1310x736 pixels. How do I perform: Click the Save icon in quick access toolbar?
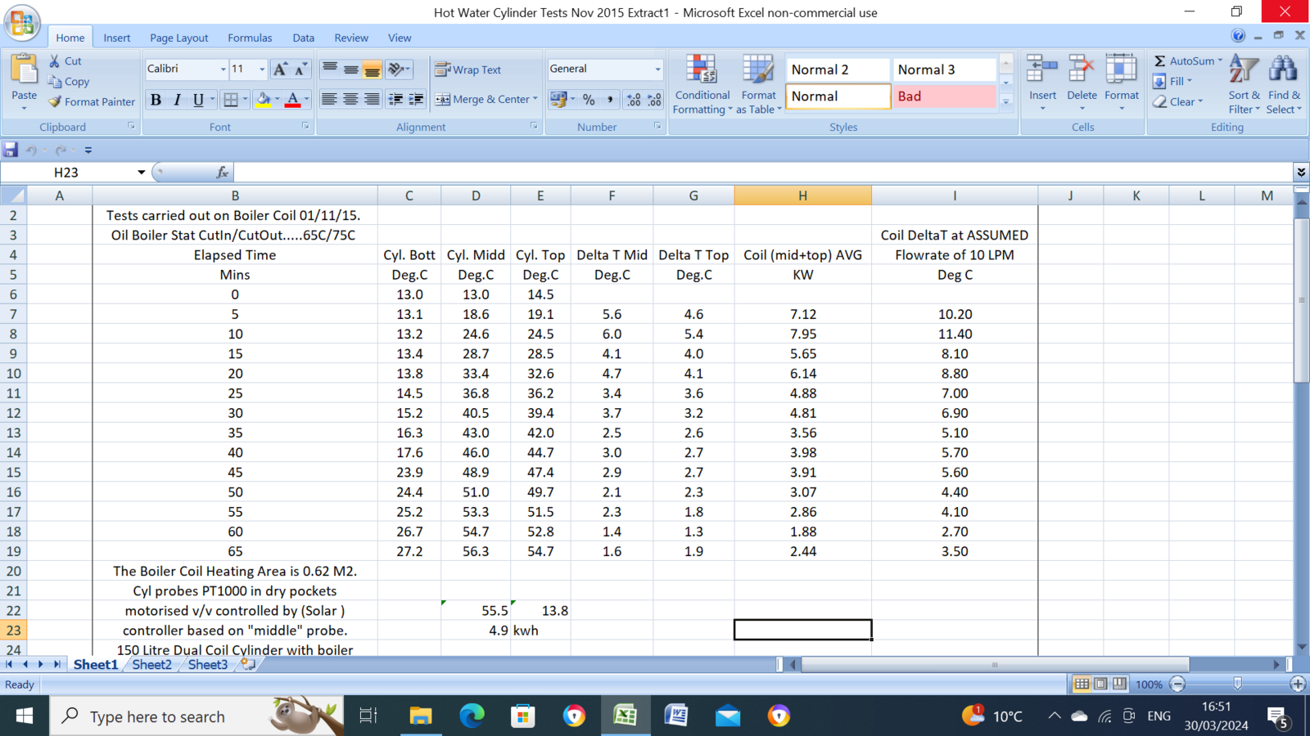point(11,150)
